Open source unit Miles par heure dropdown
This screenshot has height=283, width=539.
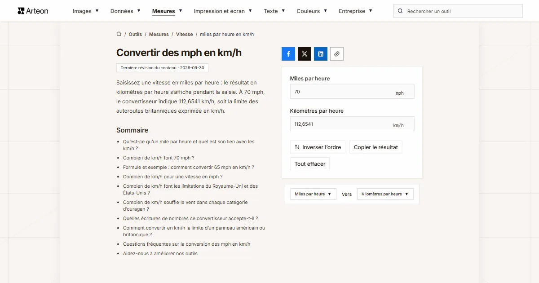coord(313,194)
